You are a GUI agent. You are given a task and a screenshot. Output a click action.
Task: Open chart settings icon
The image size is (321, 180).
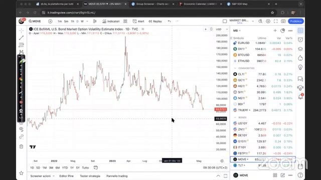pos(268,21)
